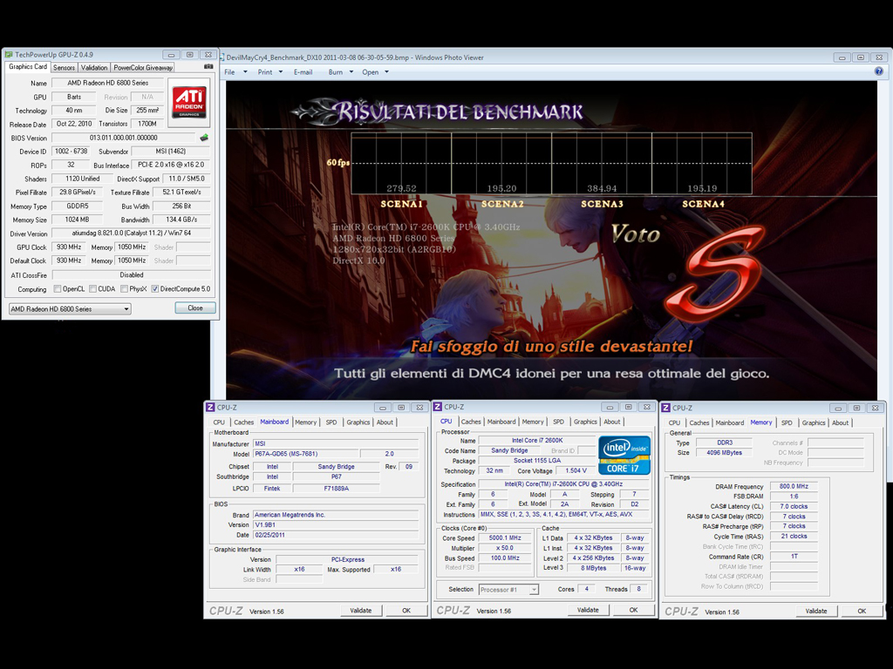Toggle the OpenCL checkbox in GPU-Z
This screenshot has height=669, width=893.
click(57, 289)
